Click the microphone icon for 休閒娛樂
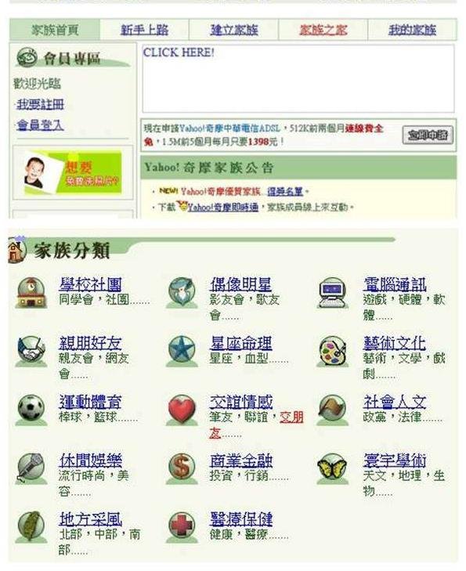 coord(31,468)
